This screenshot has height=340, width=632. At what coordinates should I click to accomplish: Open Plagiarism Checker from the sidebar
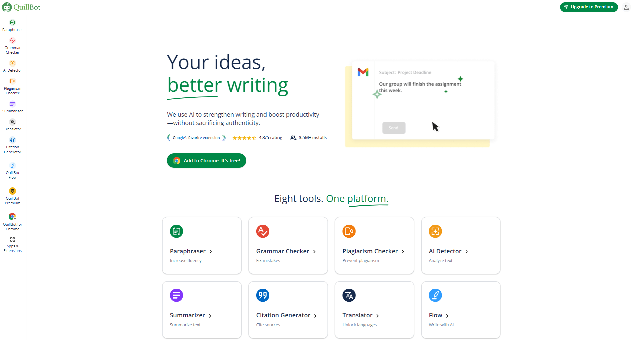tap(12, 86)
